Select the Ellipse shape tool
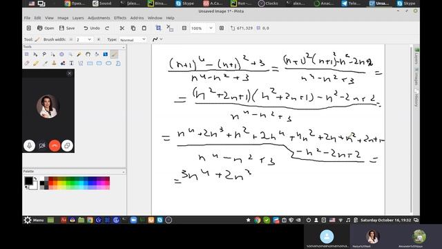Image resolution: width=442 pixels, height=249 pixels. coord(108,63)
